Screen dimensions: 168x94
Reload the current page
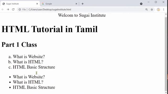tap(13, 9)
